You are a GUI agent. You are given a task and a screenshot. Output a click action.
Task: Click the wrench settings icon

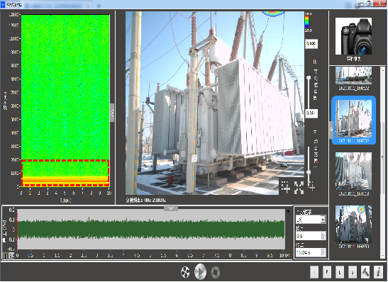point(365,272)
